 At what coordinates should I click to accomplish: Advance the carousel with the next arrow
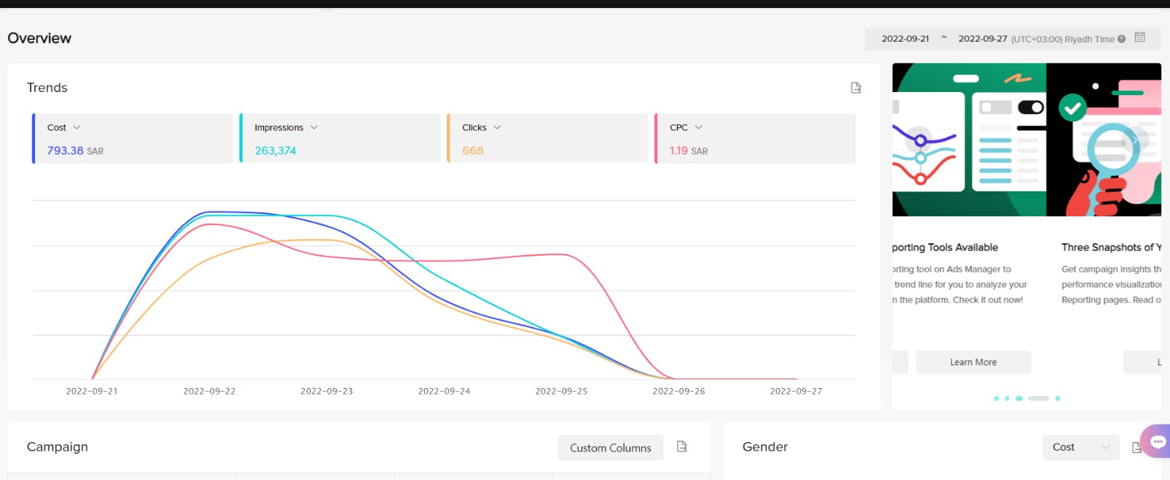point(1134,140)
